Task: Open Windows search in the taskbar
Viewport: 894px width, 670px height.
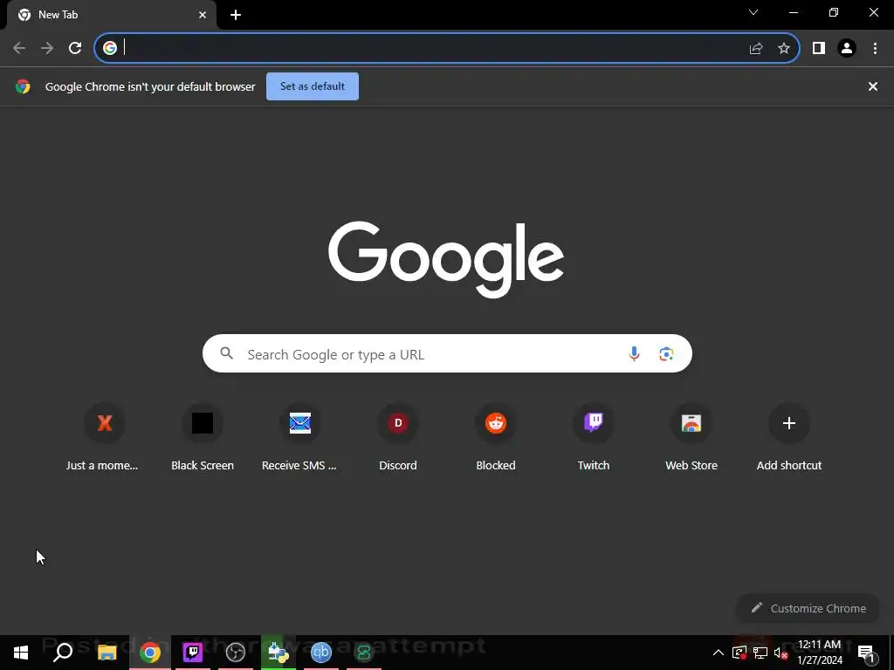Action: click(x=63, y=653)
